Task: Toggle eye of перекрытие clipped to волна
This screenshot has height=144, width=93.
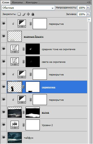Action: (4, 99)
